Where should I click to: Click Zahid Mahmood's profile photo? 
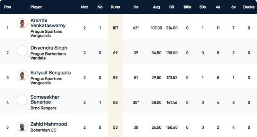pyautogui.click(x=22, y=127)
